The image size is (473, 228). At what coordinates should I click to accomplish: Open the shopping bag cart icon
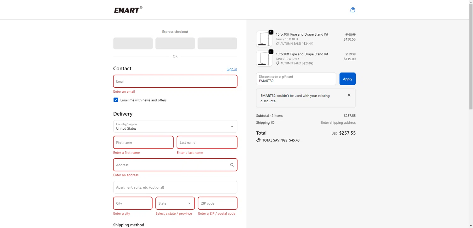tap(353, 10)
